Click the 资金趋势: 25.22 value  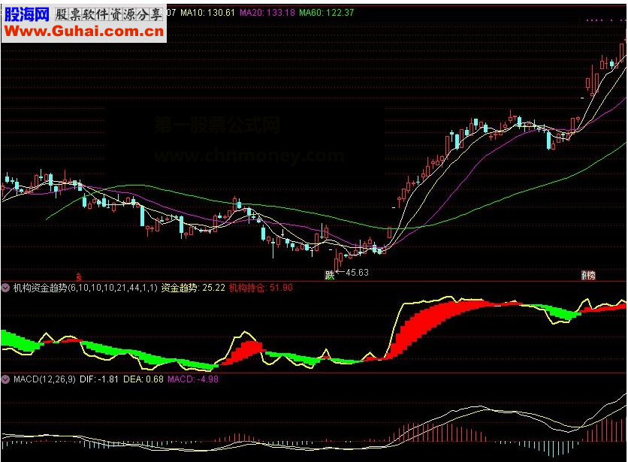193,288
